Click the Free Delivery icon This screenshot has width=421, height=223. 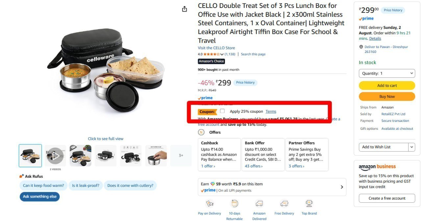pos(284,204)
